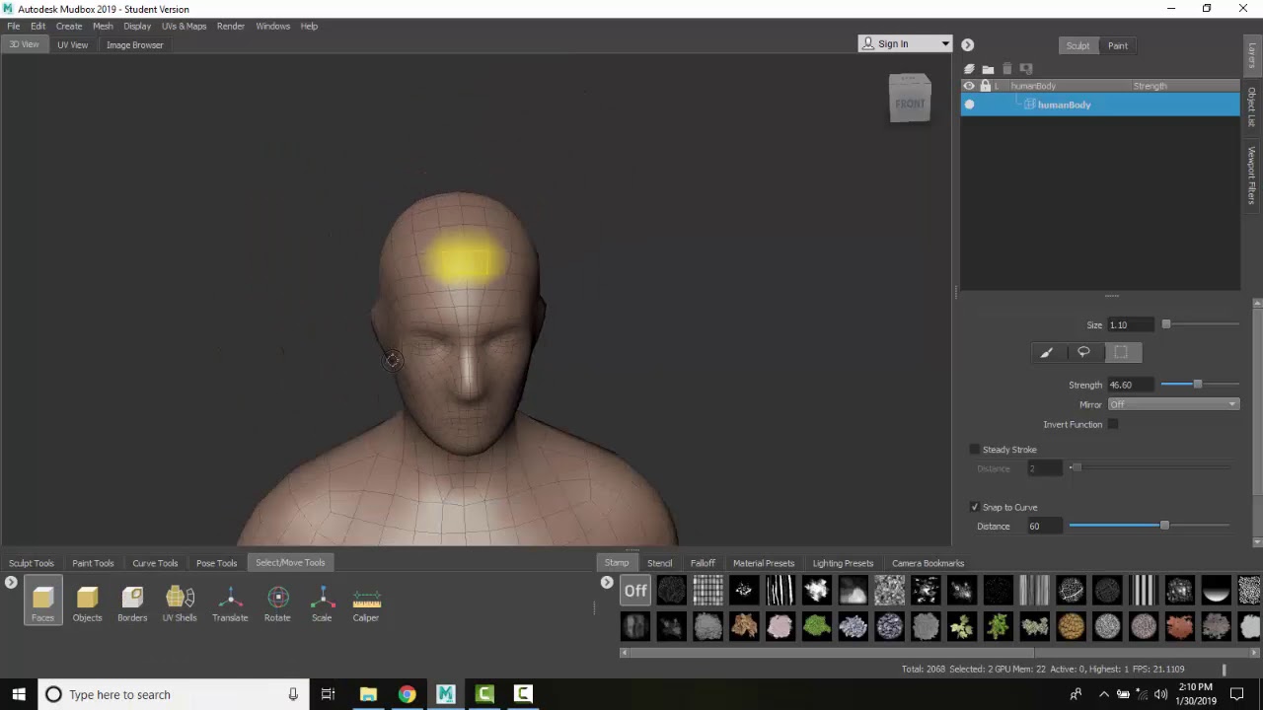Open the Material Presets tab
Image resolution: width=1263 pixels, height=710 pixels.
764,563
